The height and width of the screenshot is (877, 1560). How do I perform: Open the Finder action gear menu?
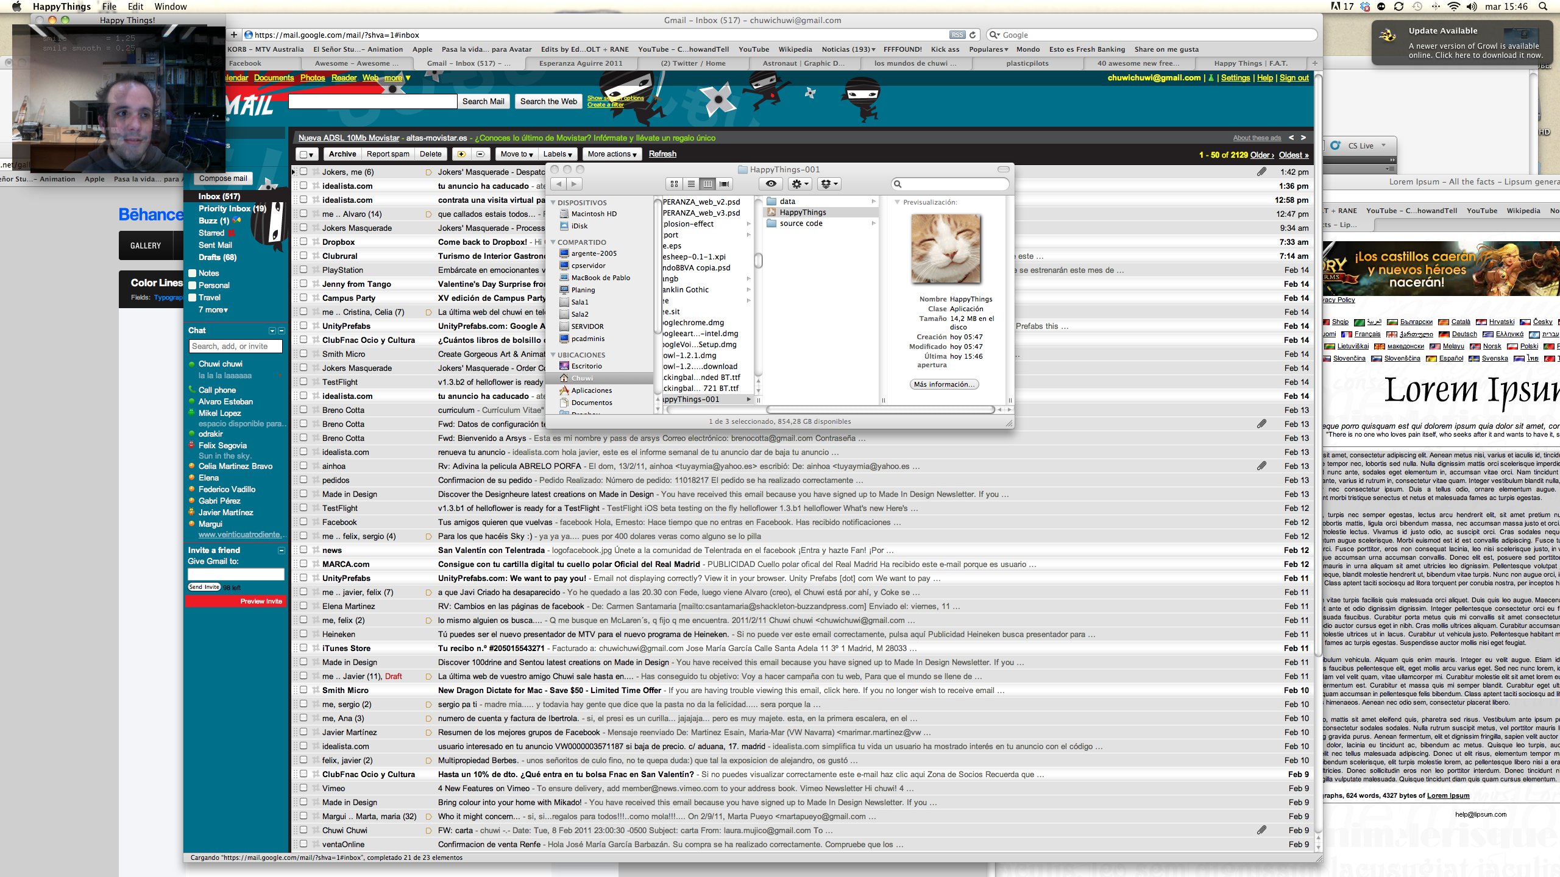click(799, 183)
